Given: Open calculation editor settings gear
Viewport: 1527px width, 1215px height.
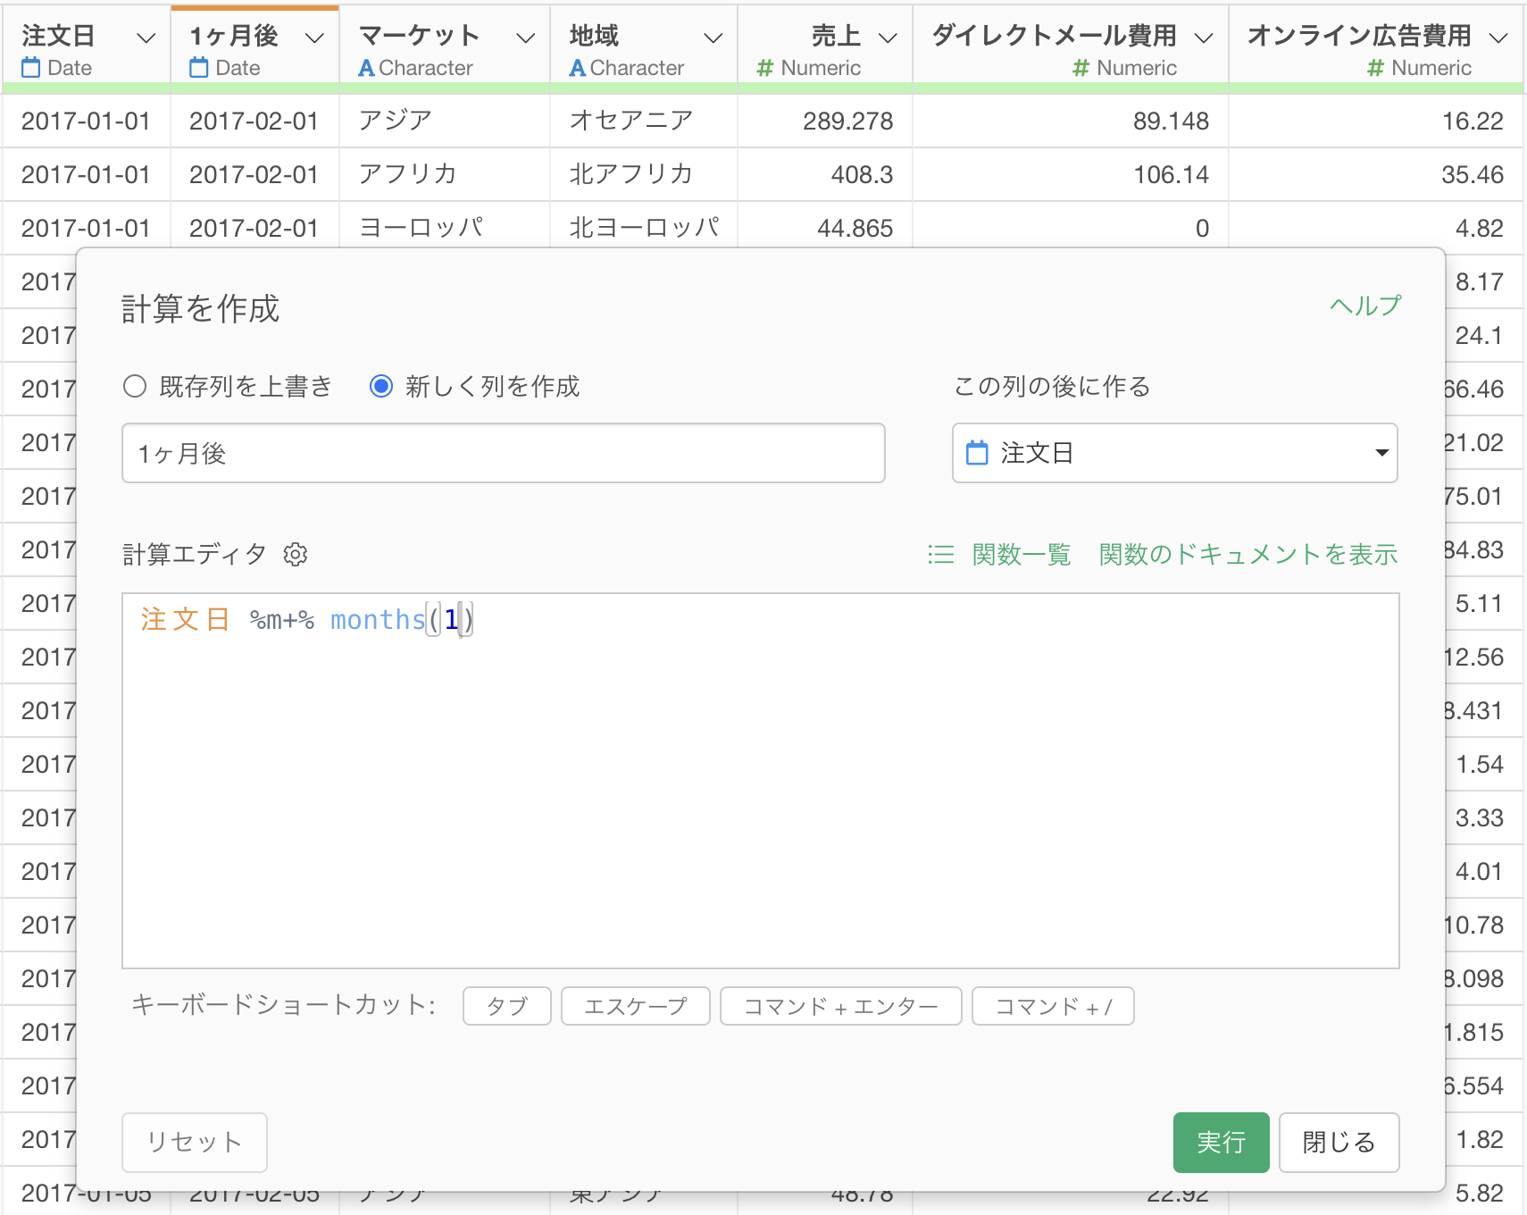Looking at the screenshot, I should click(x=296, y=555).
